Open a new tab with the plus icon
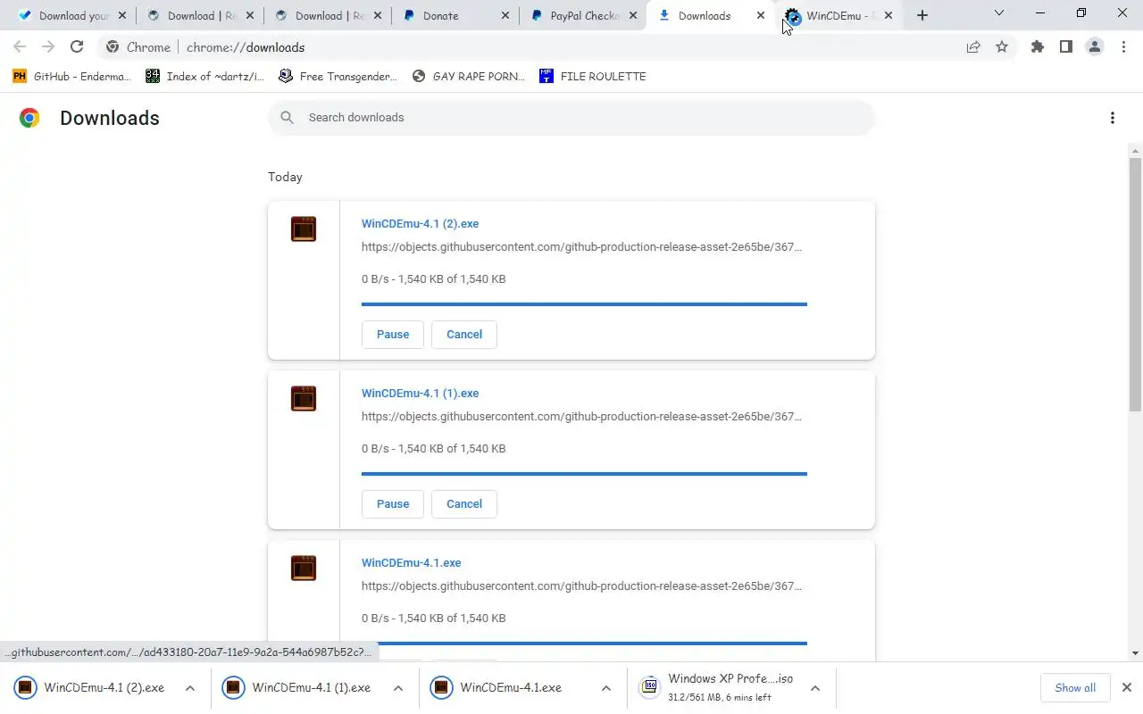This screenshot has height=714, width=1143. point(922,15)
